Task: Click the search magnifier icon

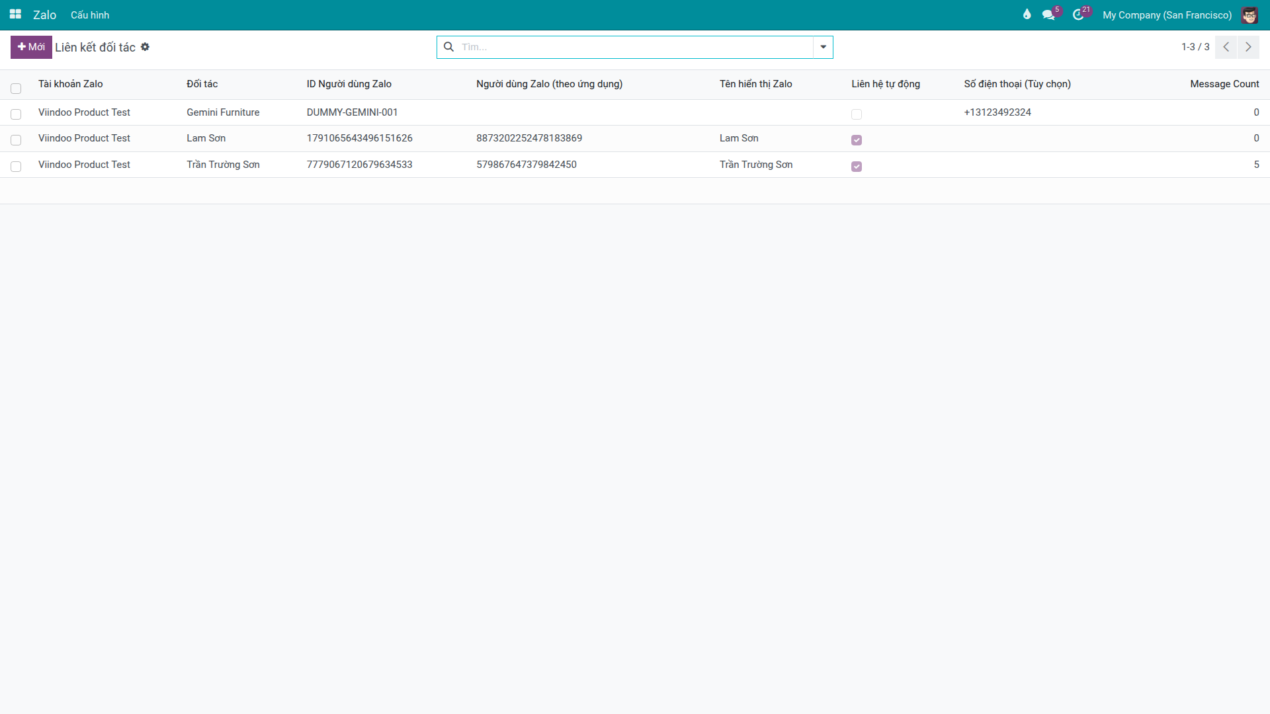Action: (x=448, y=47)
